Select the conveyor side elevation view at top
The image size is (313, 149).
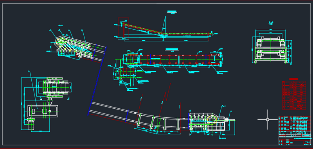[x=165, y=29]
